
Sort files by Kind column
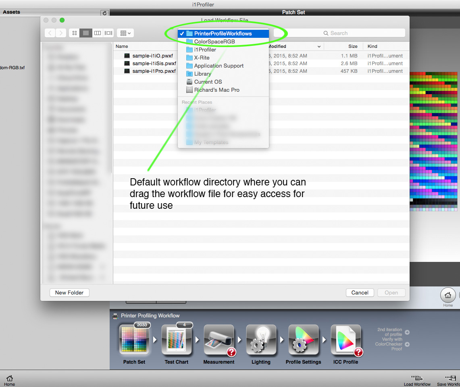click(x=372, y=46)
